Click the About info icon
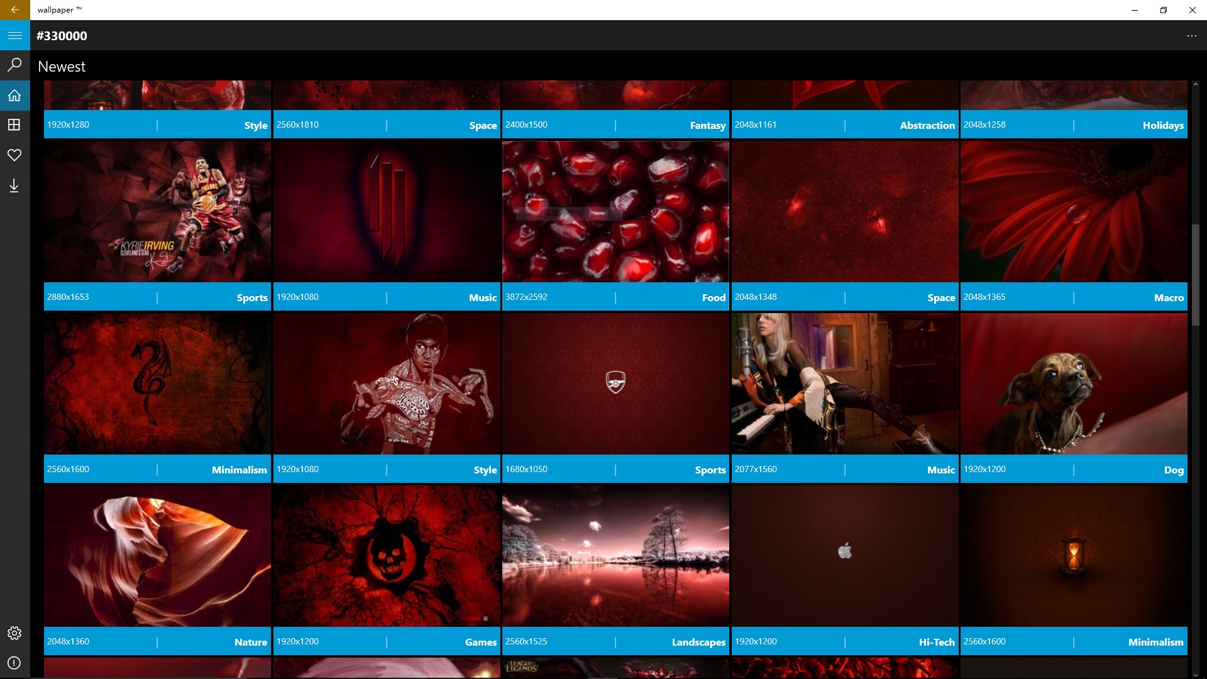 point(14,663)
